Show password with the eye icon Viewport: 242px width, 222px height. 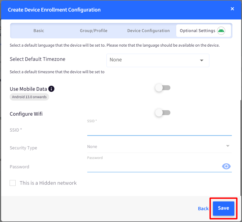tap(226, 166)
